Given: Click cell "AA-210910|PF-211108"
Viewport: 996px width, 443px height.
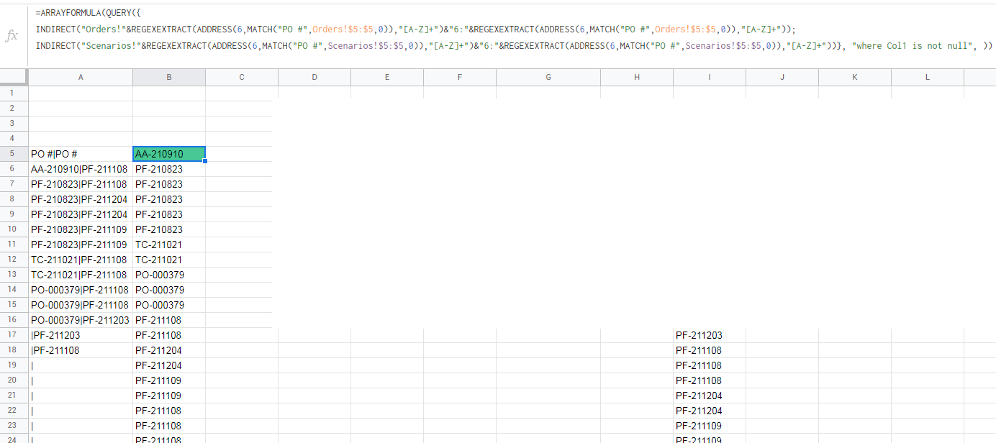Looking at the screenshot, I should [x=81, y=169].
